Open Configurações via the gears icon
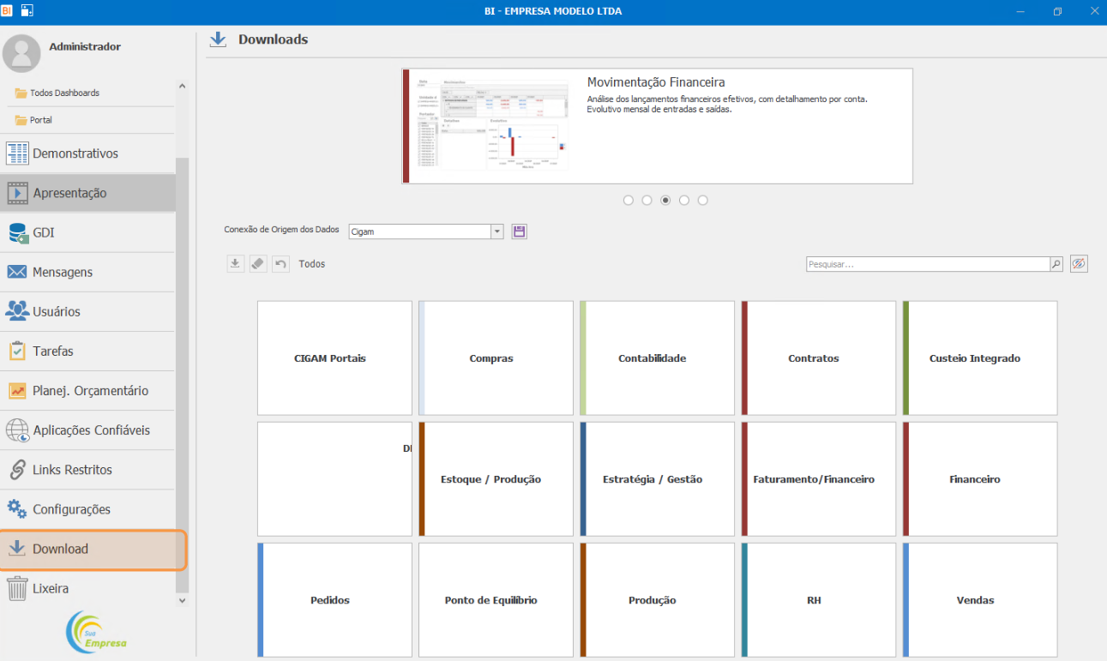Image resolution: width=1107 pixels, height=661 pixels. pos(17,509)
